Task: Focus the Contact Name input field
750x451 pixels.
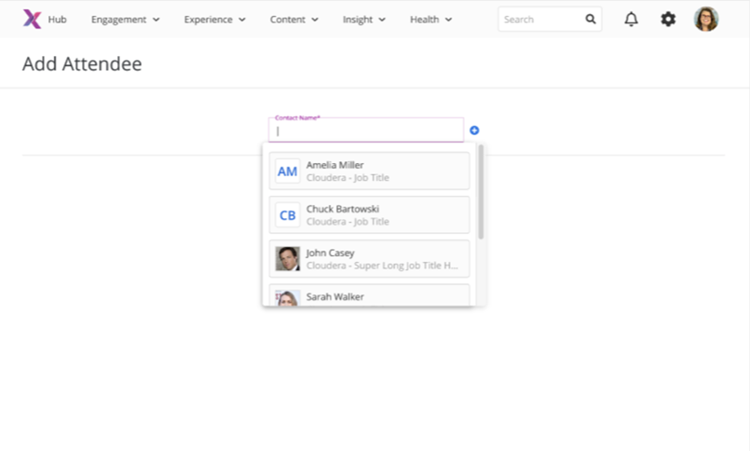Action: point(368,131)
